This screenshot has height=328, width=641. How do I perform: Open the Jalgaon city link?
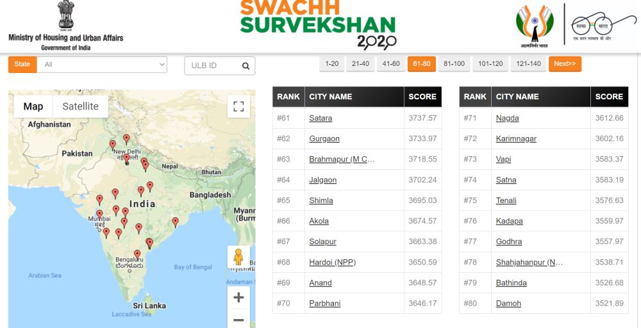click(x=323, y=180)
